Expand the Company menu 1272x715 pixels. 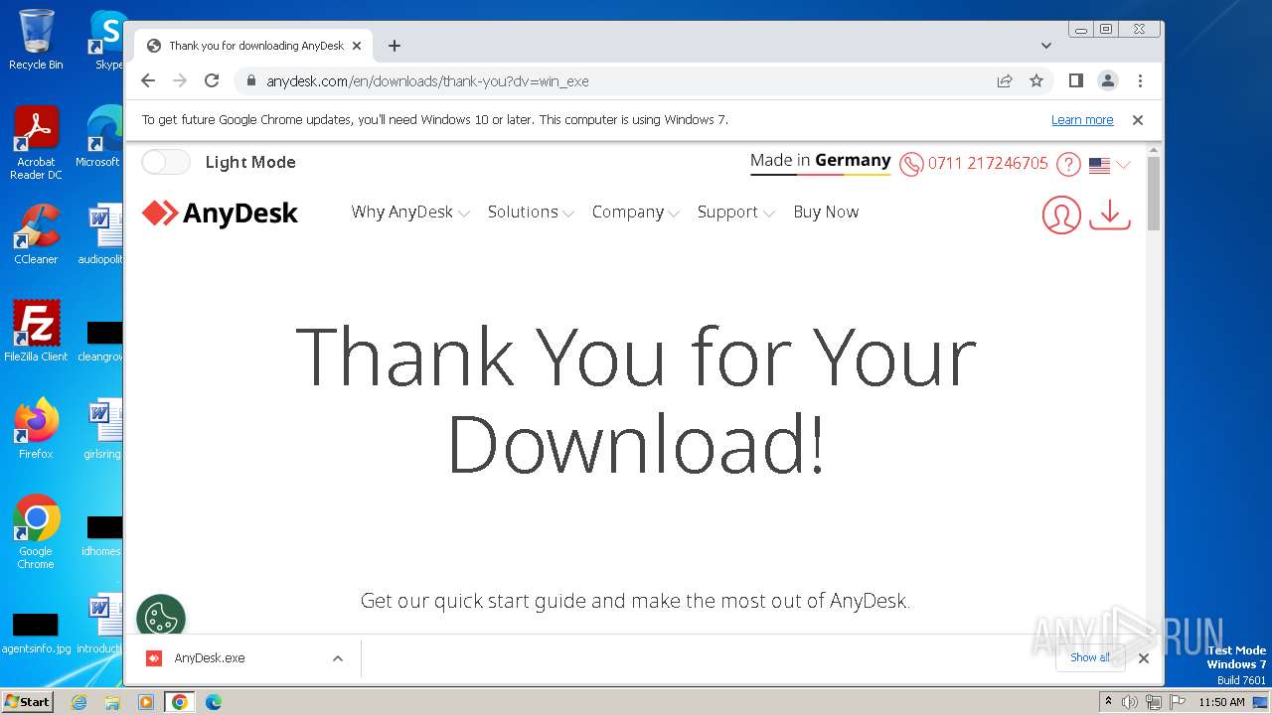point(636,212)
